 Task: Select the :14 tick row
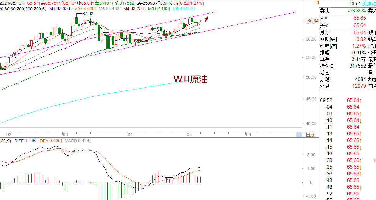click(348, 141)
